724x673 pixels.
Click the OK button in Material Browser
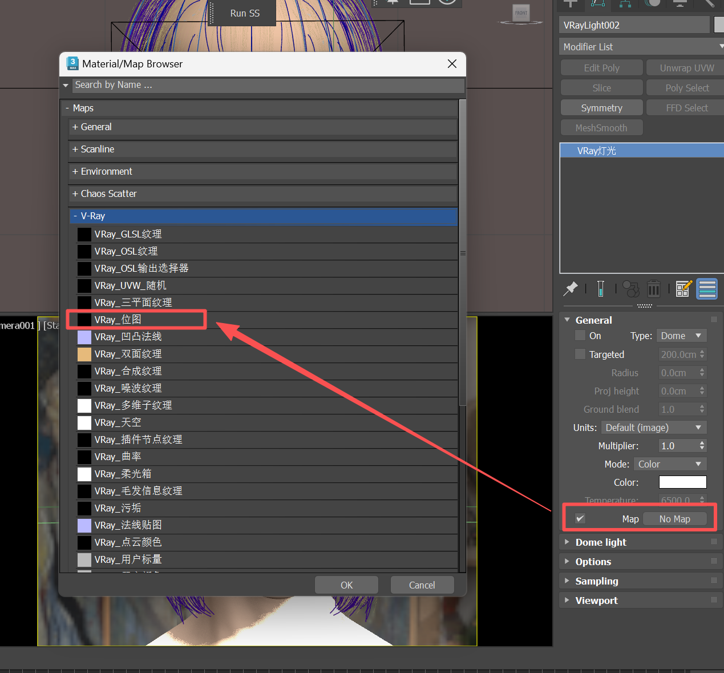(x=346, y=585)
